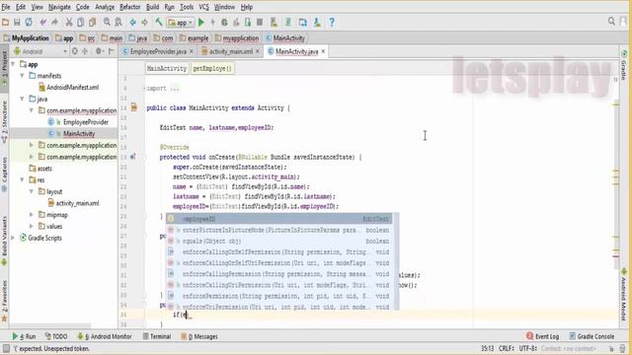
Task: Open the Android Monitor tool window
Action: (x=105, y=336)
